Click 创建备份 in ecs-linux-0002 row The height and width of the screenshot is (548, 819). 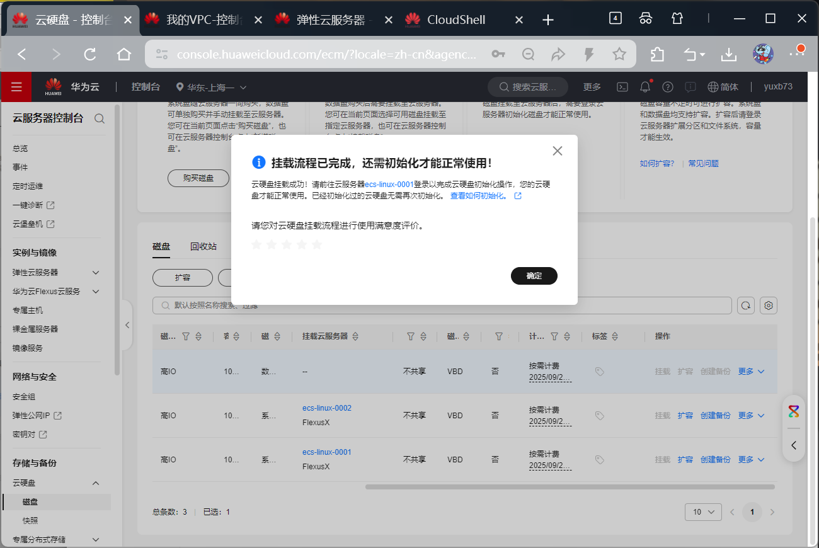(715, 416)
